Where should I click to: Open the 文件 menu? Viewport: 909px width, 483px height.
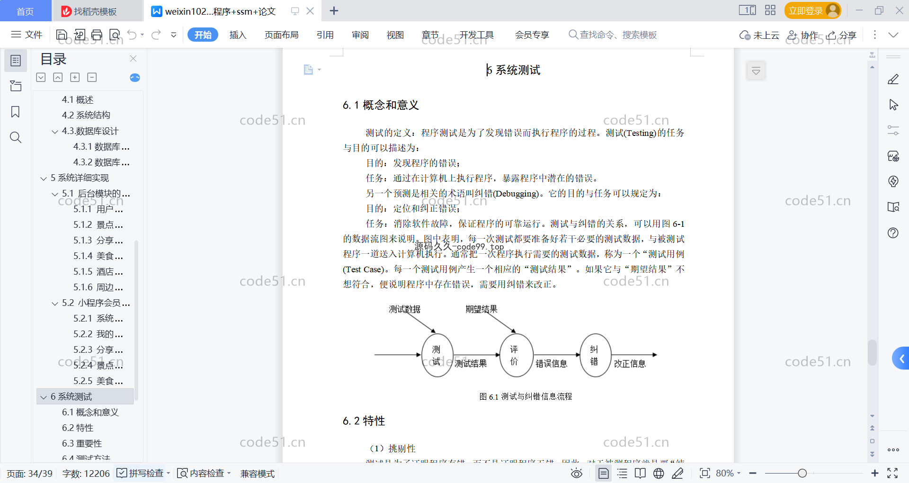point(27,35)
